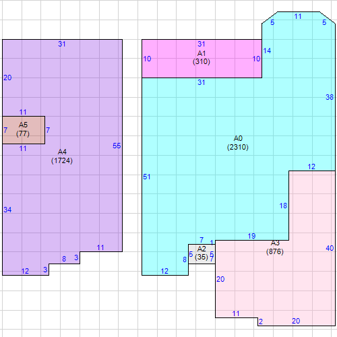Click the 19 dimension above A3
Viewport: 337px width, 337px height.
[251, 236]
